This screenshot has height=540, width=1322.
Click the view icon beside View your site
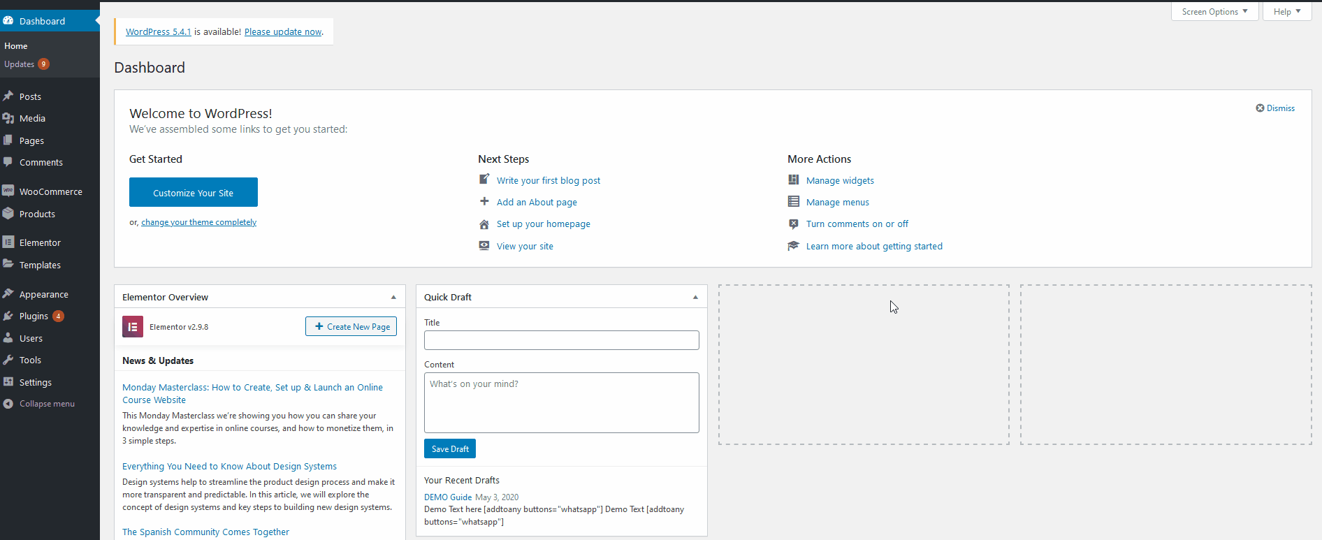pyautogui.click(x=484, y=245)
